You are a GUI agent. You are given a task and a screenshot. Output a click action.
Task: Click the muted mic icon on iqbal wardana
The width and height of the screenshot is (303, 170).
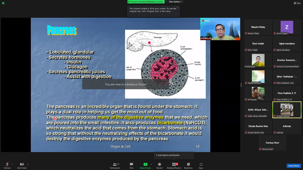point(275,50)
